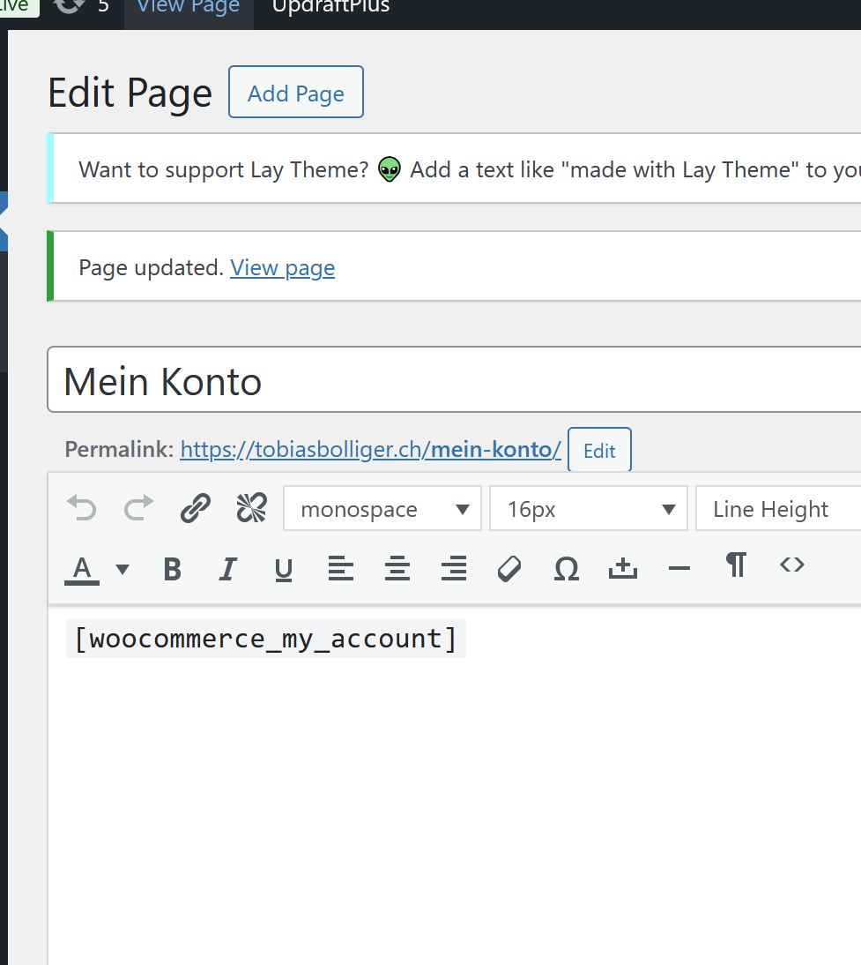Screen dimensions: 861x965
Task: Click the Redo arrow icon
Action: 138,509
